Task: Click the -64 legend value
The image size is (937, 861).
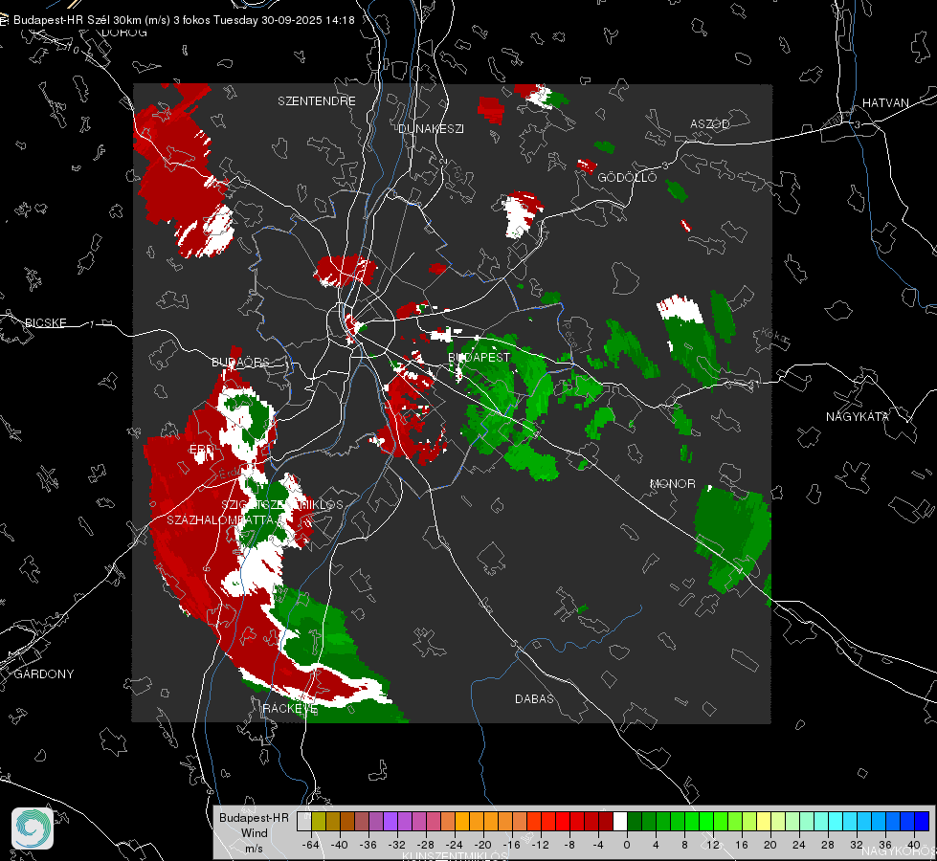Action: click(310, 845)
